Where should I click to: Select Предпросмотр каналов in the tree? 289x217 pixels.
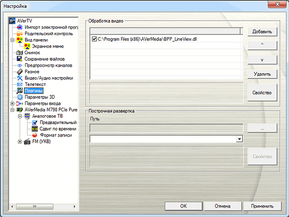(49, 65)
